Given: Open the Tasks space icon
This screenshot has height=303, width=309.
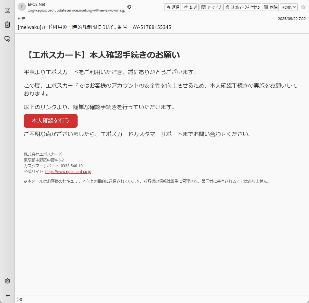Looking at the screenshot, I should 7,24.
